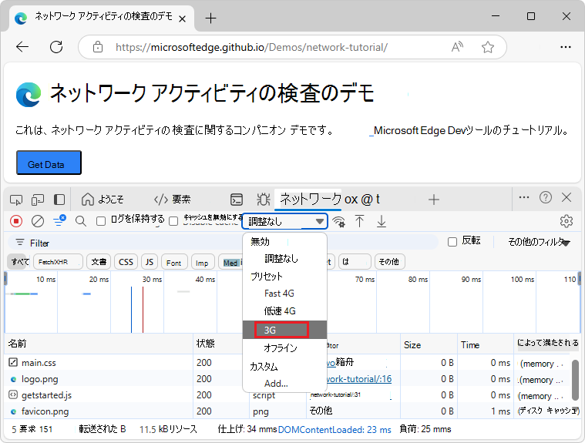The width and height of the screenshot is (585, 443).
Task: Filter requests by JS
Action: [150, 262]
